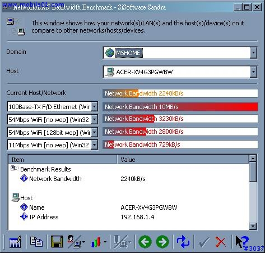Click the Network Bandwidth 2800kB/s bar

180,132
